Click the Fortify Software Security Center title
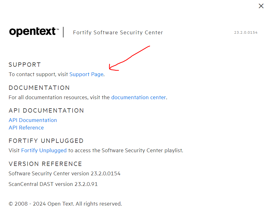 [118, 32]
